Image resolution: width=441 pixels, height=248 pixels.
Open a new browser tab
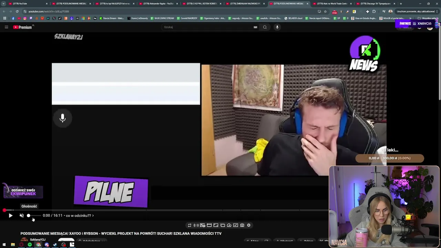point(401,3)
